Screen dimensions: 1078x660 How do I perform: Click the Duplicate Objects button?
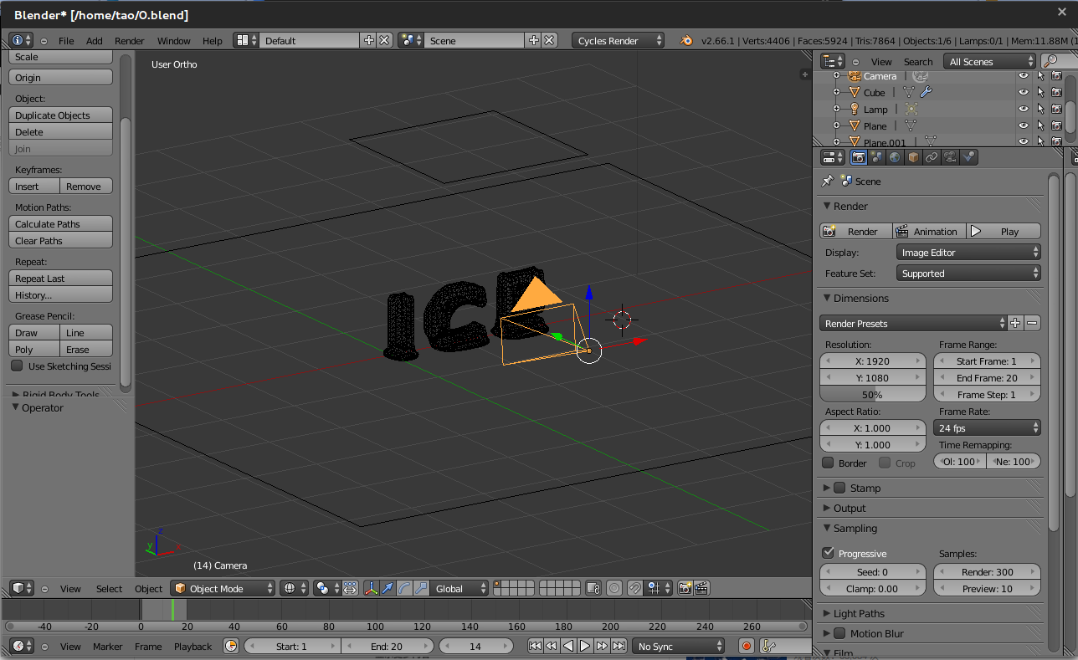(x=60, y=115)
